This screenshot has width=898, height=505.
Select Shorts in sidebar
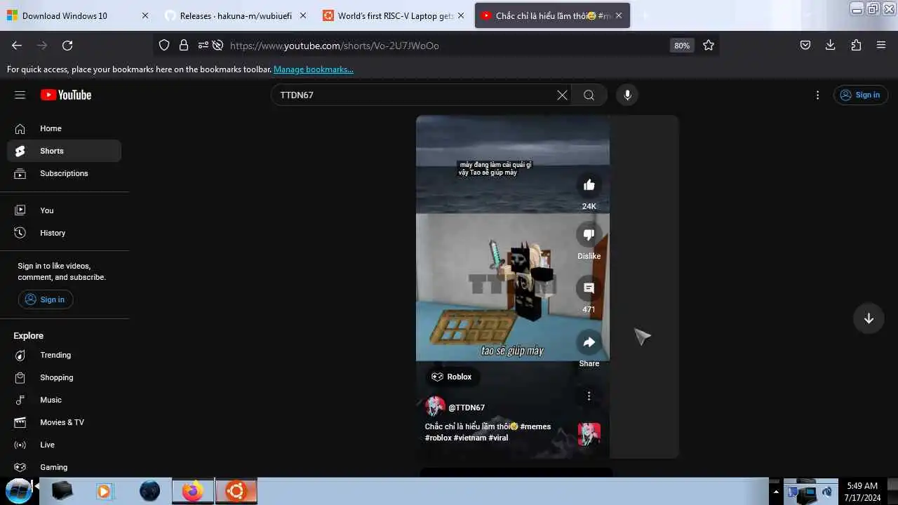click(64, 151)
